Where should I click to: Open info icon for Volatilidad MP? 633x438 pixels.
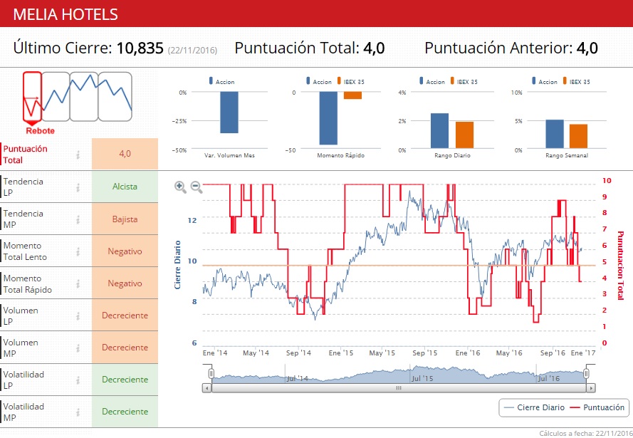[78, 412]
